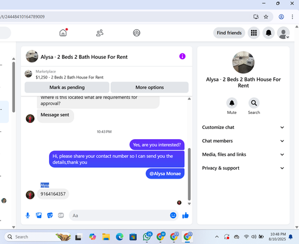Bookmark this page with star icon

(266, 17)
